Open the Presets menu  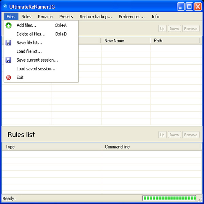(x=66, y=17)
